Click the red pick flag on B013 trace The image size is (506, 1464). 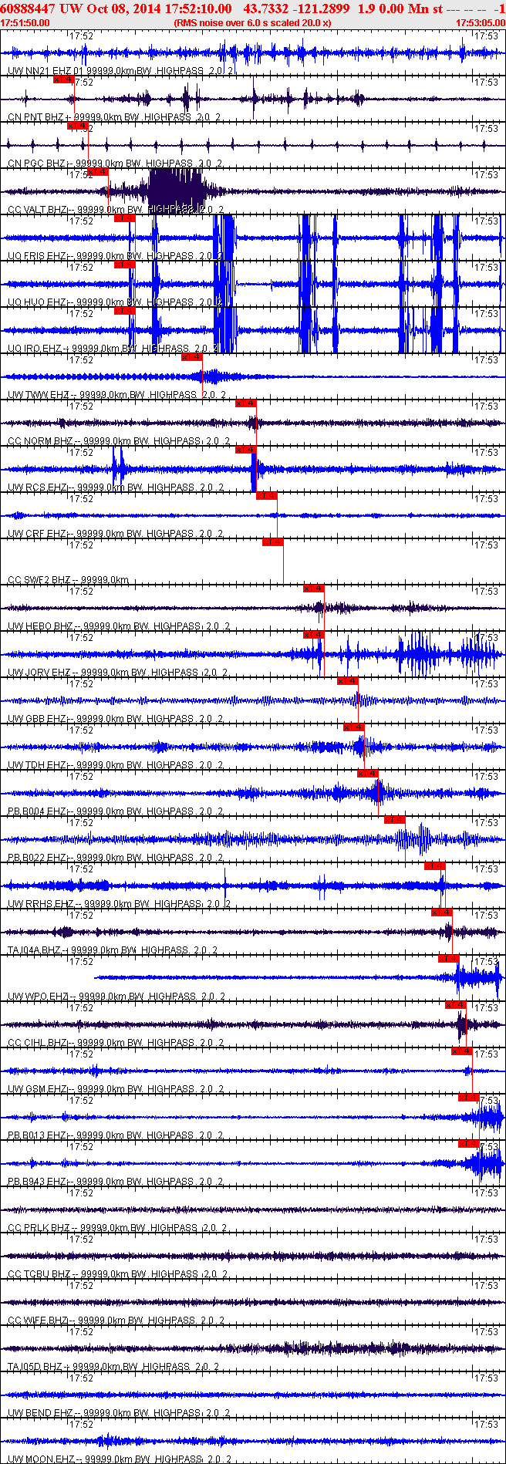tap(469, 1098)
